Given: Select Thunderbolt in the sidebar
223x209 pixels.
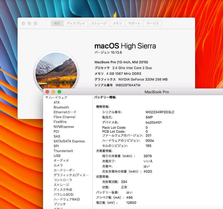Looking at the screenshot, I should [63, 151].
